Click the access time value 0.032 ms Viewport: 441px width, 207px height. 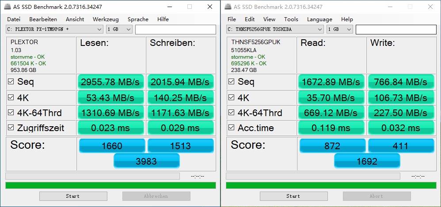[401, 128]
